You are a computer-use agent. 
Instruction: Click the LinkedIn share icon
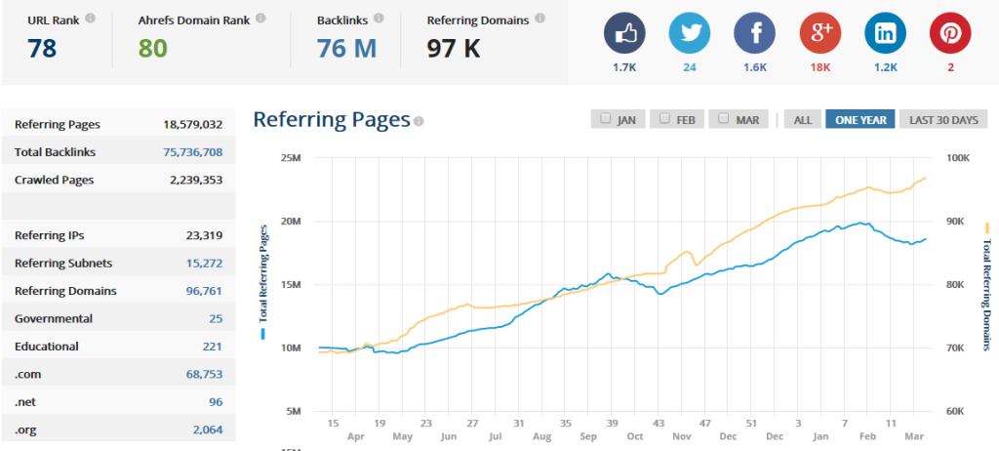885,34
